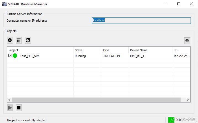
Task: Refresh the project list
Action: (x=28, y=40)
